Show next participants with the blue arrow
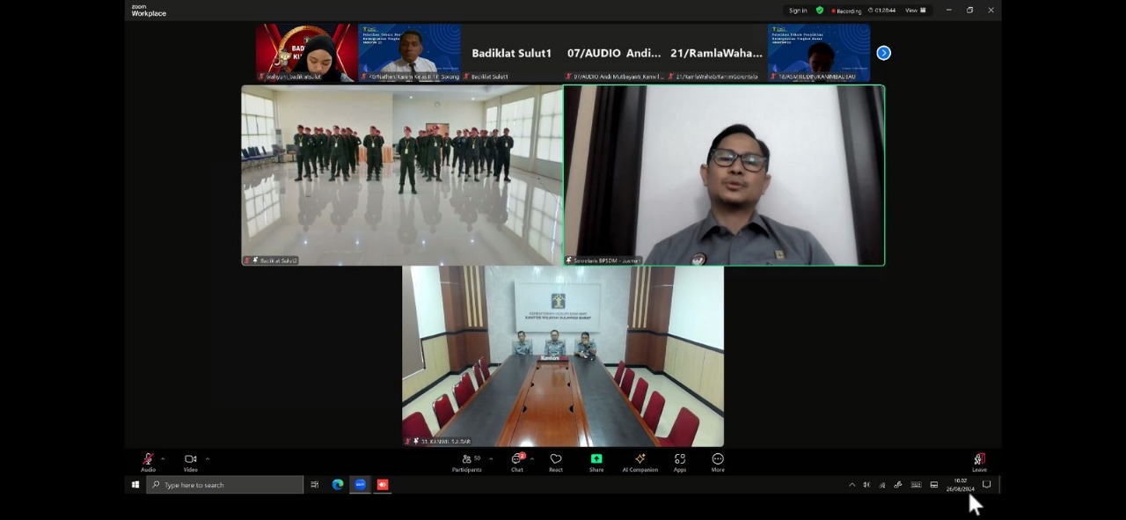The height and width of the screenshot is (520, 1126). [883, 53]
